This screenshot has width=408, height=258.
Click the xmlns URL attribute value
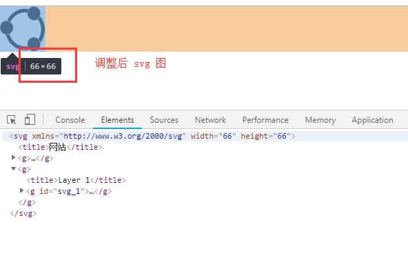pyautogui.click(x=123, y=136)
